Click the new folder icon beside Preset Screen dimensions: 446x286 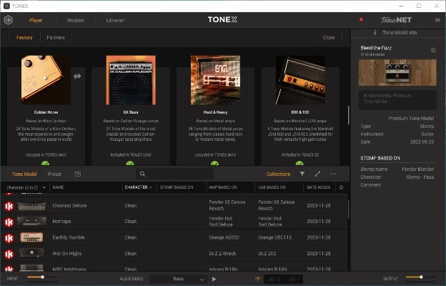(77, 174)
